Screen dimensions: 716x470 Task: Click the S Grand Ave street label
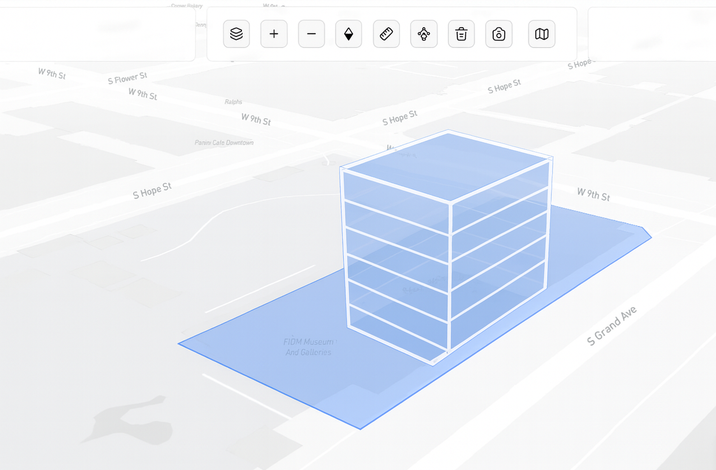(x=611, y=326)
